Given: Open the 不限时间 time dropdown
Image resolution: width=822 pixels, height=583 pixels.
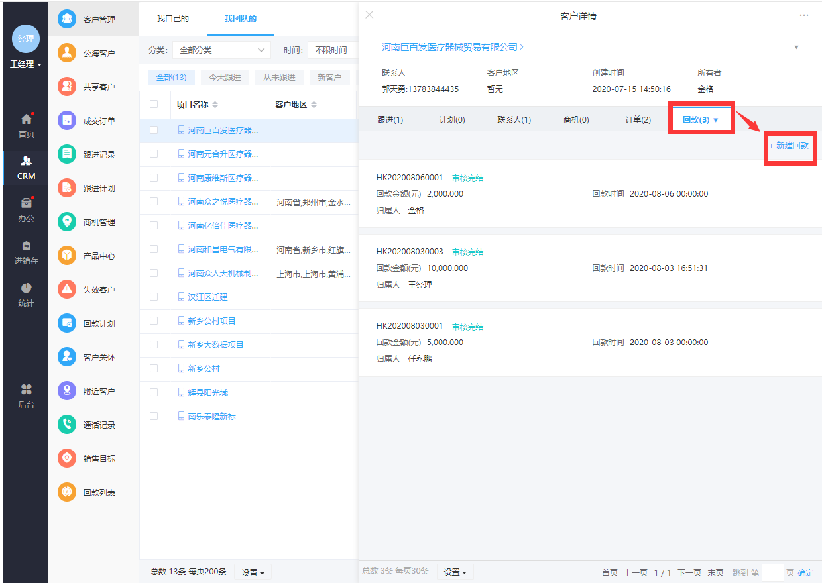Looking at the screenshot, I should pyautogui.click(x=332, y=50).
